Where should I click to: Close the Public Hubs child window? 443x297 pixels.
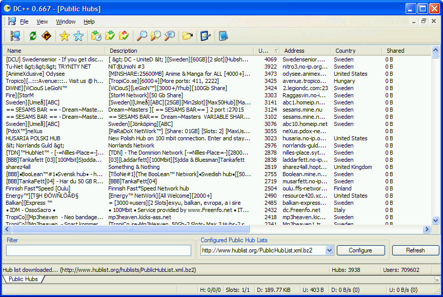[x=434, y=21]
